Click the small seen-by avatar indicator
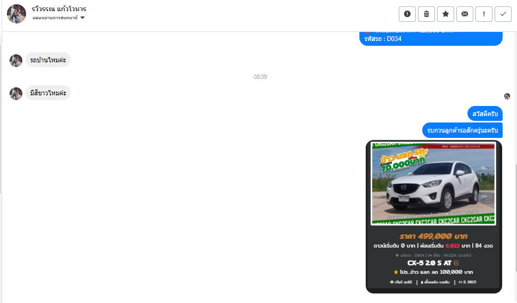Viewport: 517px width, 303px height. 507,96
